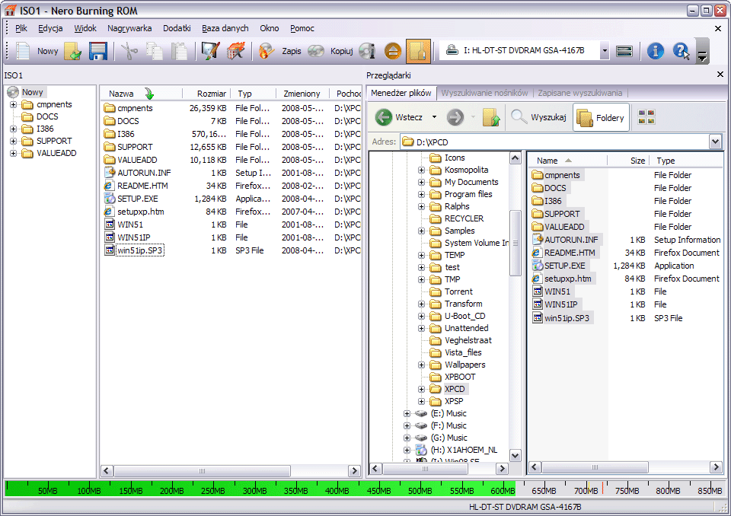731x516 pixels.
Task: Click the Wyszukaj search button
Action: 538,117
